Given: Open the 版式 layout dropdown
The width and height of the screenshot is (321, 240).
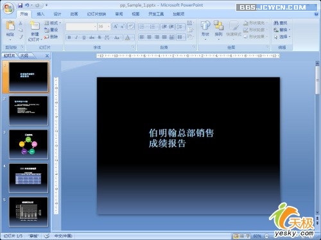Looking at the screenshot, I should coord(53,22).
